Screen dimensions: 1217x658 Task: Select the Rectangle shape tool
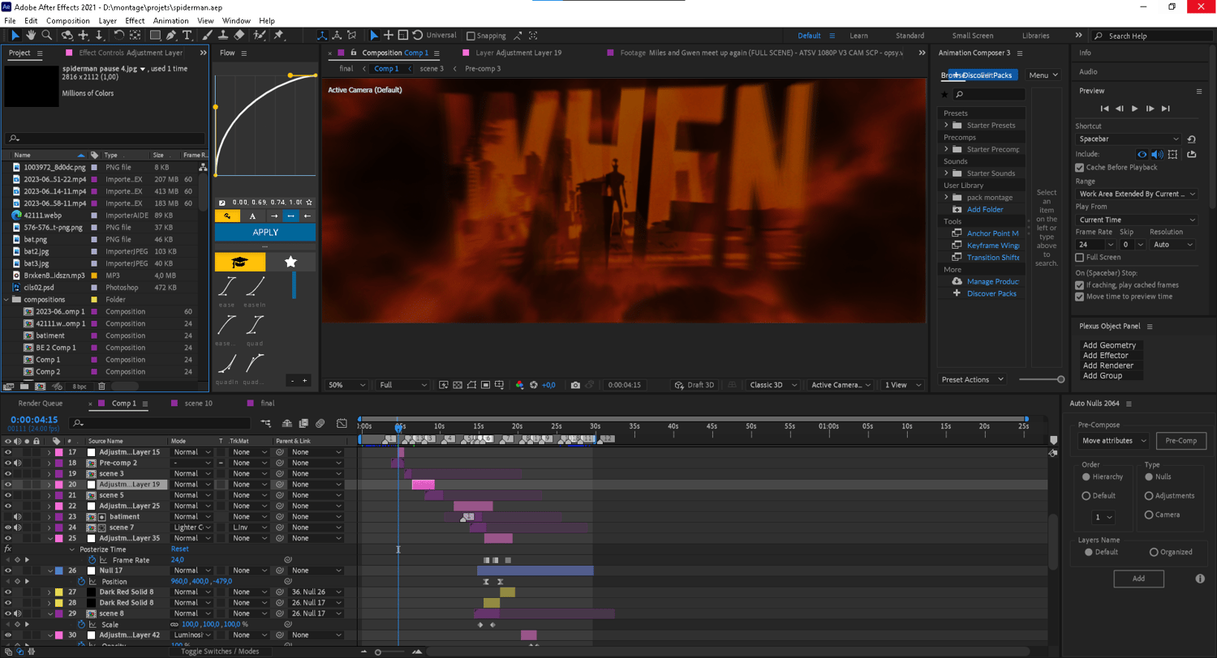155,35
